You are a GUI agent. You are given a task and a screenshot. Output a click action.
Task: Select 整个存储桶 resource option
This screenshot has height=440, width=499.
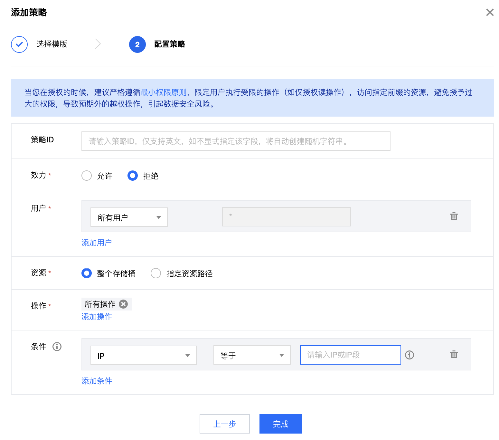click(87, 273)
